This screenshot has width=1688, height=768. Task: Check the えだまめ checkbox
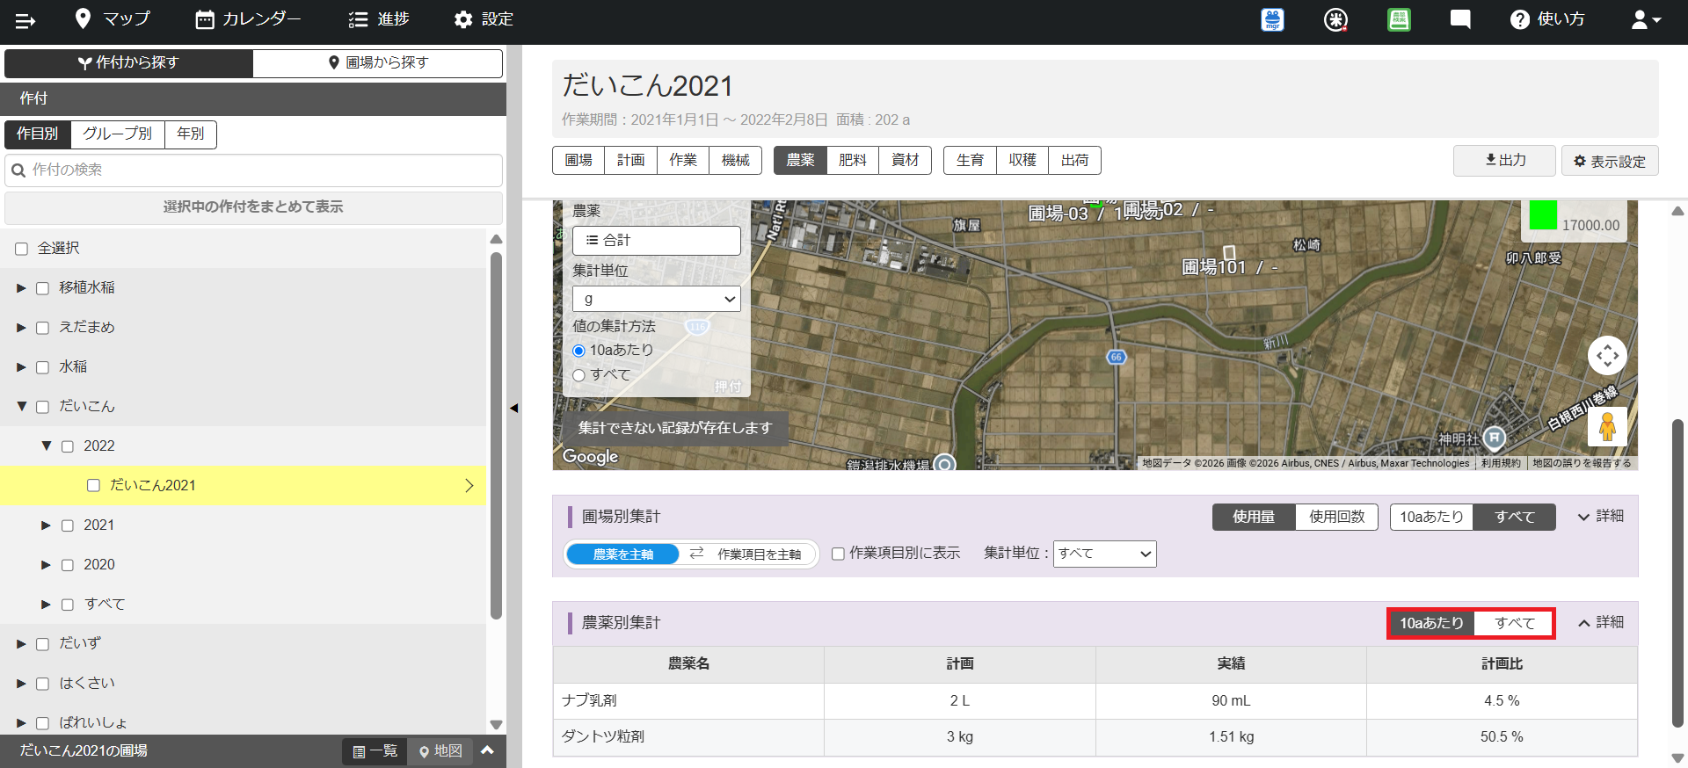coord(42,328)
